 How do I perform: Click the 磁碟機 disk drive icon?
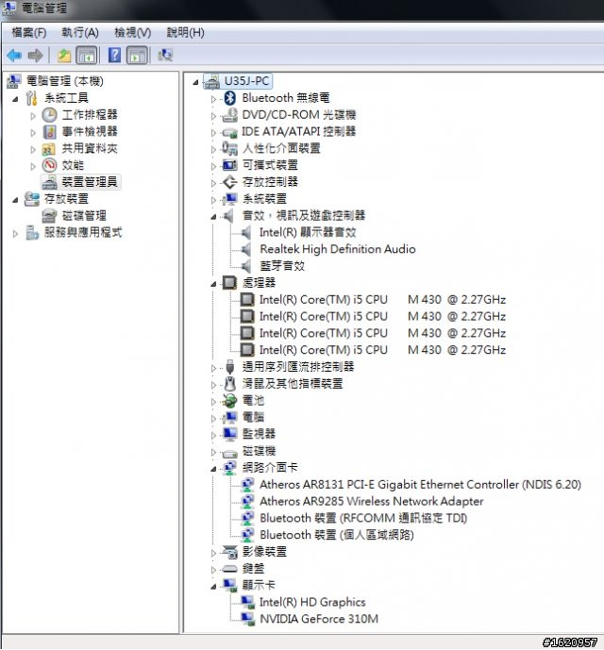click(x=230, y=453)
